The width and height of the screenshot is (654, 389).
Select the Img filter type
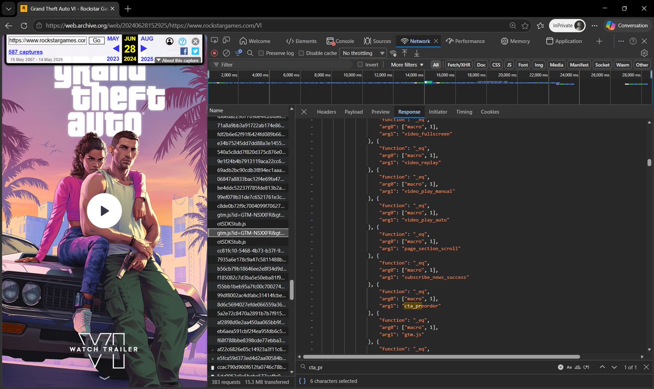538,64
